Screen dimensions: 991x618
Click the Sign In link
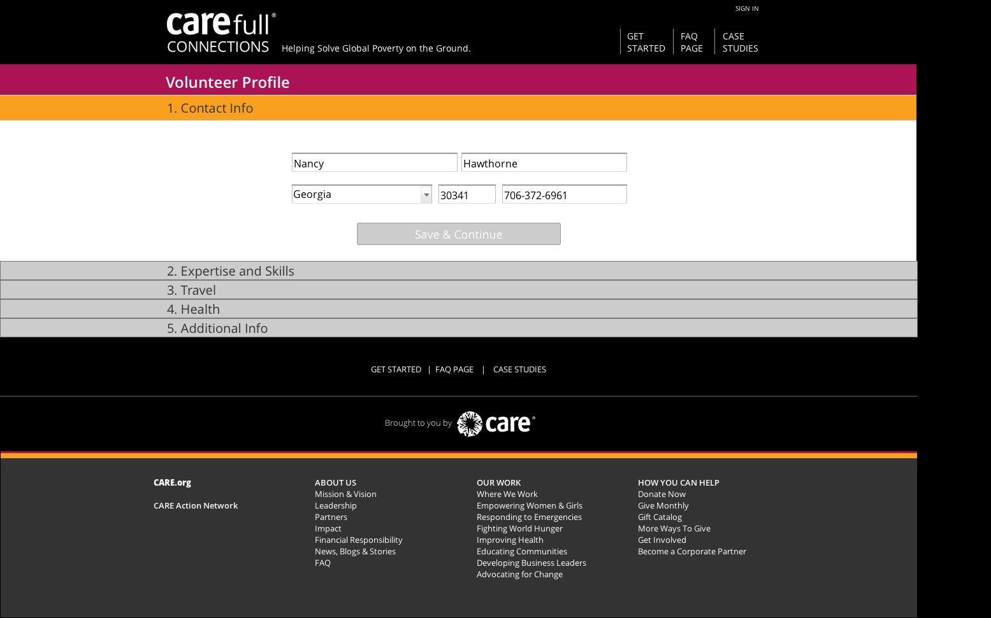click(747, 8)
